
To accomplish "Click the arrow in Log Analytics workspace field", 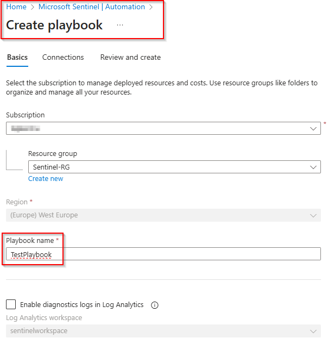I will (313, 331).
